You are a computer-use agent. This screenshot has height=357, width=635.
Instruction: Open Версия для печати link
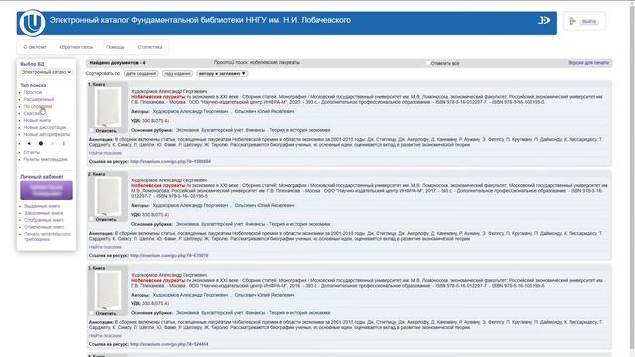point(588,63)
